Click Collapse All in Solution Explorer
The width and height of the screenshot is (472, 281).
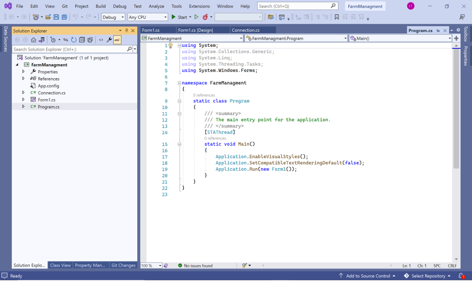point(82,40)
